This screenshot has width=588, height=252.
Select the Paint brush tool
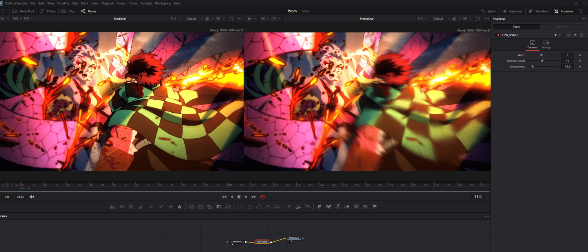tap(140, 206)
